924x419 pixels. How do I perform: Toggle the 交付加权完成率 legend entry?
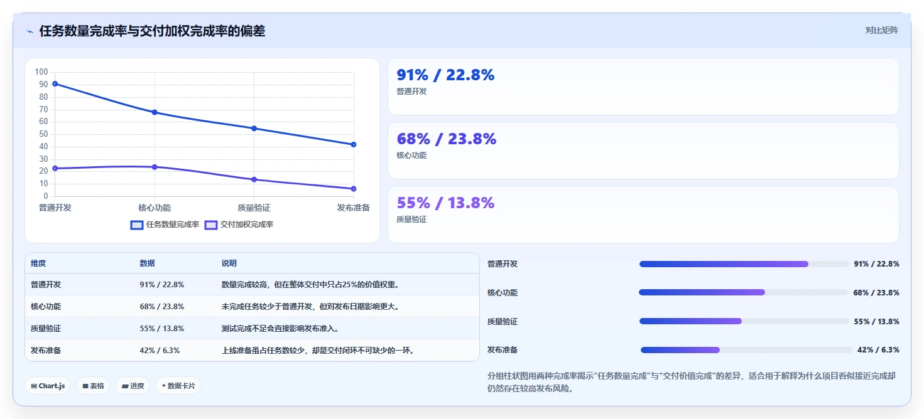point(239,225)
